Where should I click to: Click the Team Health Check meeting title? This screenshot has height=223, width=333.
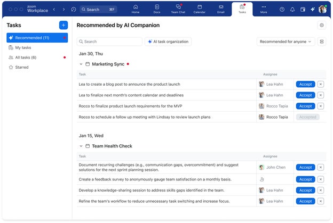coord(112,146)
